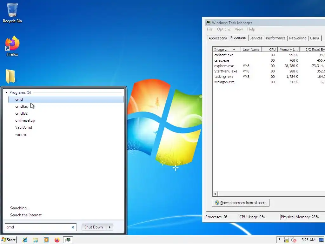Open the cmd search result

(66, 99)
